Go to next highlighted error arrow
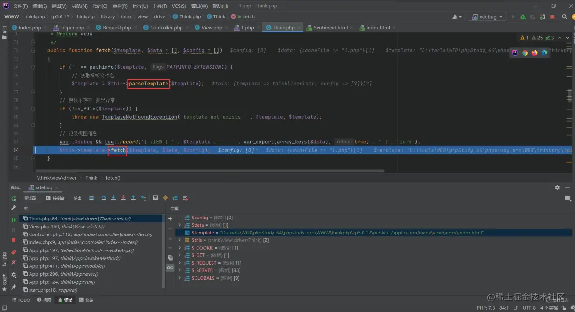Viewport: 575px width, 312px height. (x=567, y=38)
